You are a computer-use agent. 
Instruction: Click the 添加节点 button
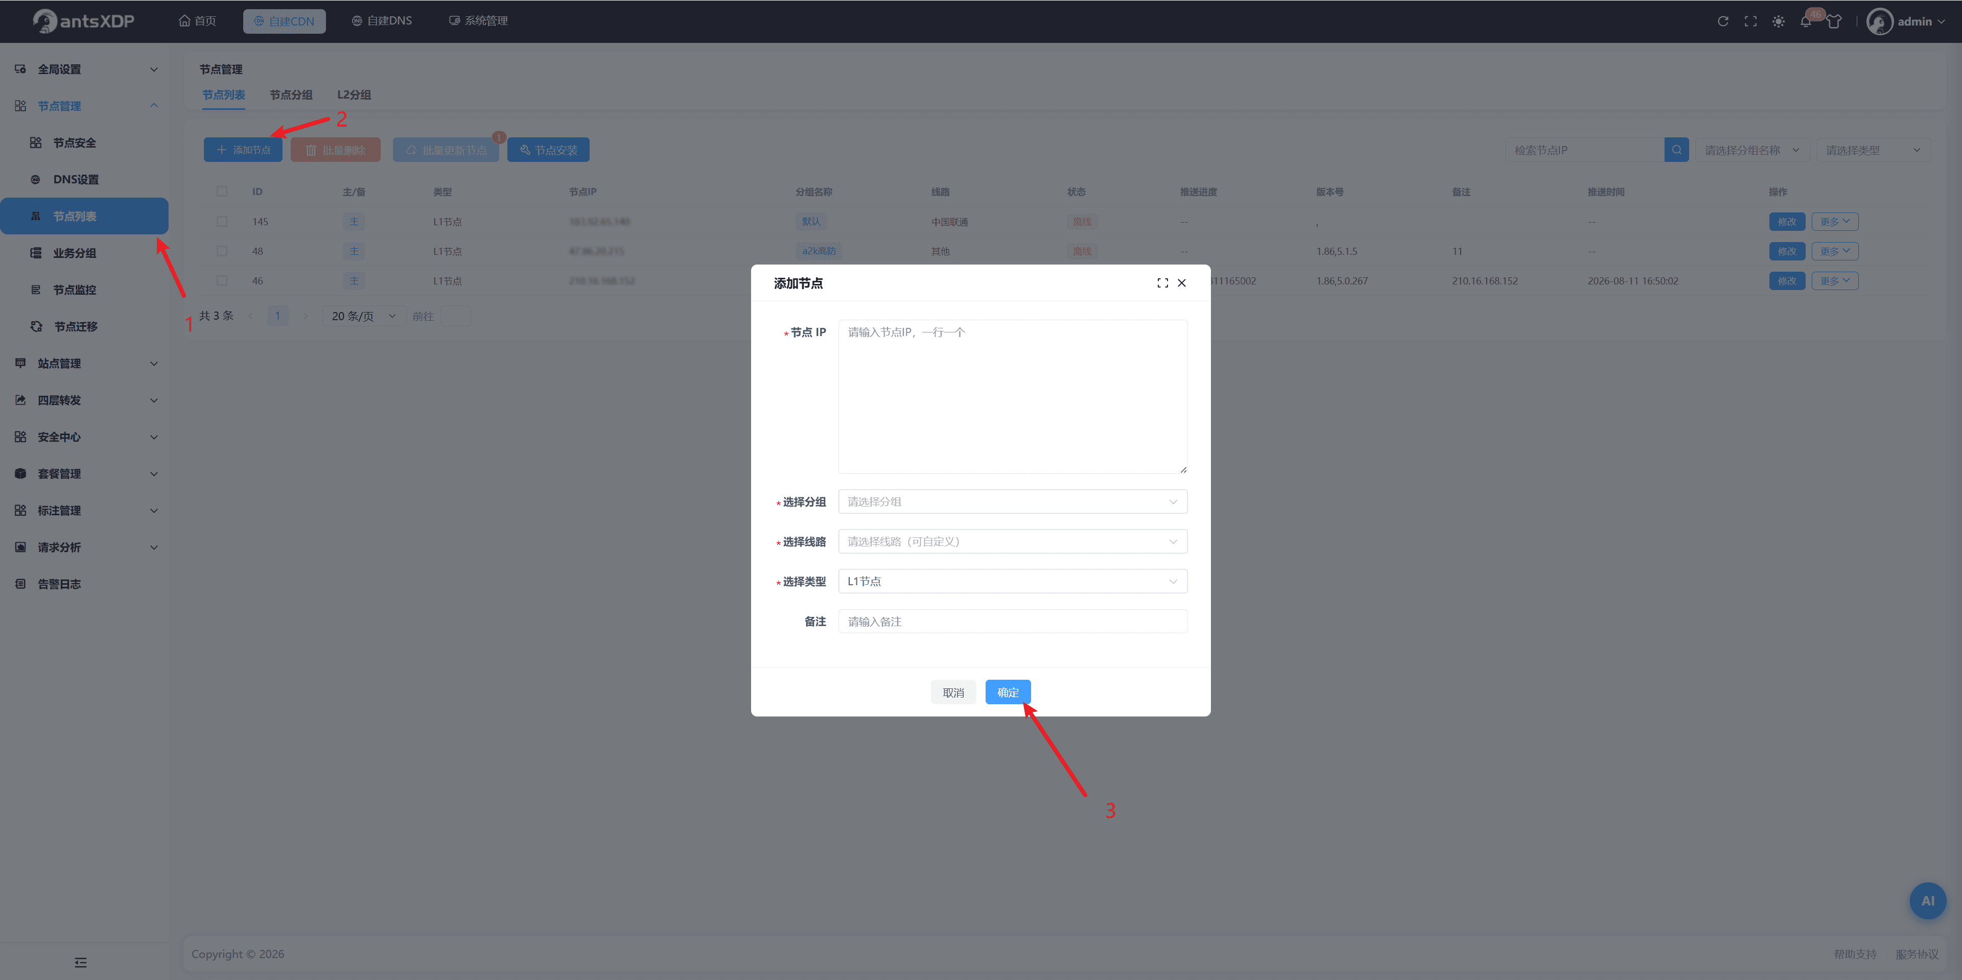click(243, 150)
